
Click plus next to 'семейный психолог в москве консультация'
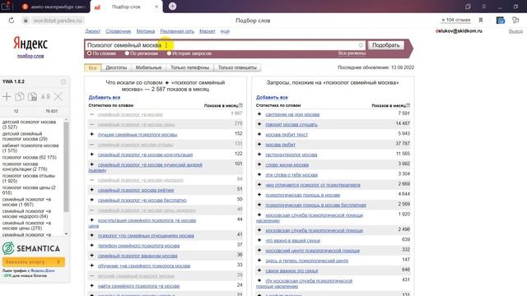[x=91, y=155]
